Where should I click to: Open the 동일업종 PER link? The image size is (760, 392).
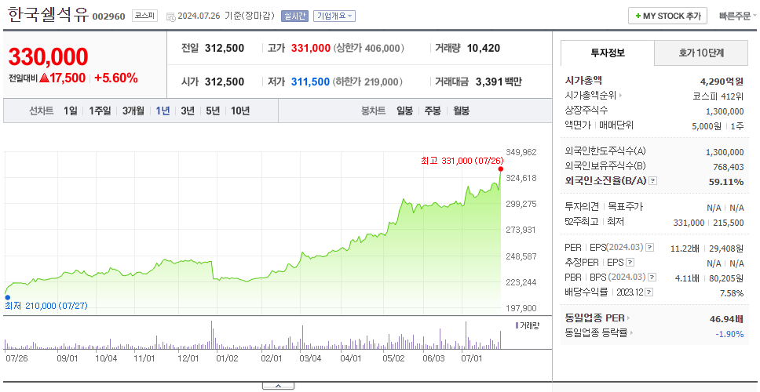pos(597,318)
